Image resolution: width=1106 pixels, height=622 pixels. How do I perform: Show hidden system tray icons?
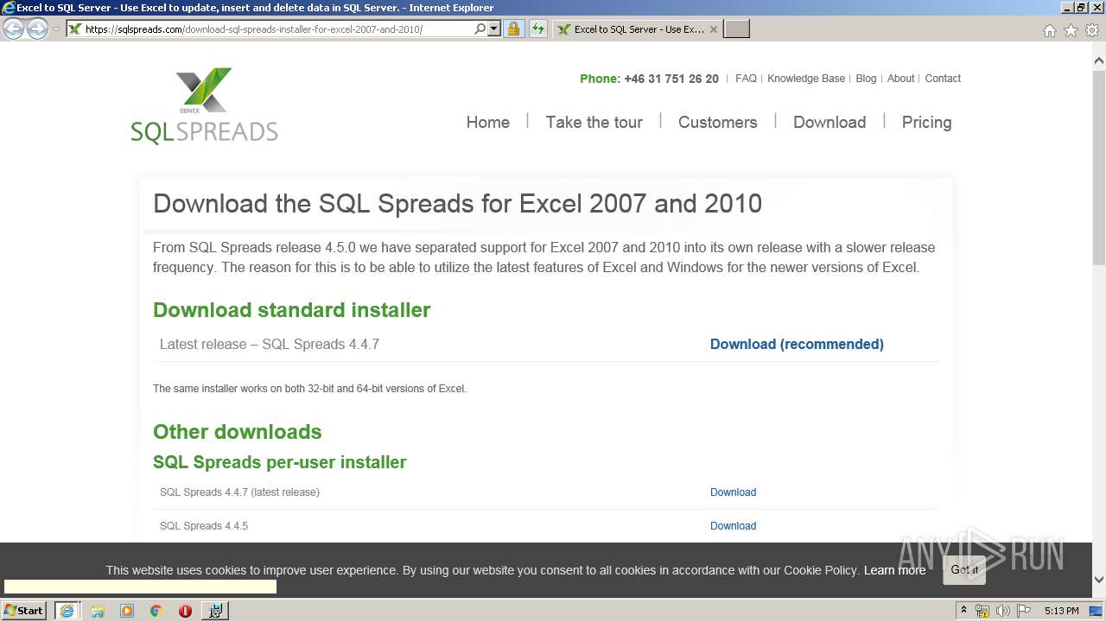pyautogui.click(x=963, y=611)
